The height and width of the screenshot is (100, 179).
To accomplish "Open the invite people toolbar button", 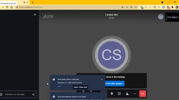I will pos(127,94).
